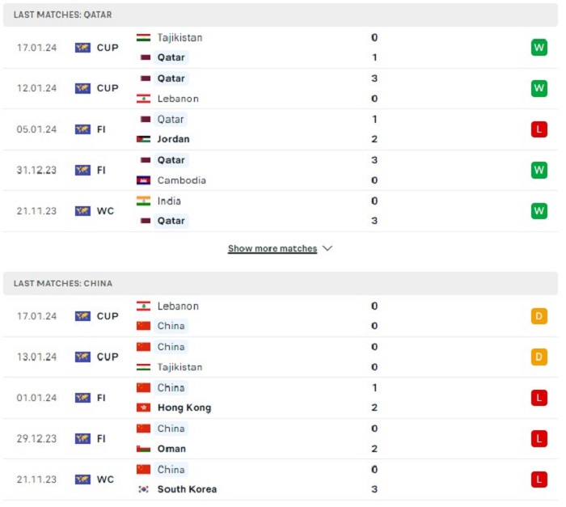
Task: Click the red L badge for Qatar vs Jordan
Action: [x=539, y=129]
